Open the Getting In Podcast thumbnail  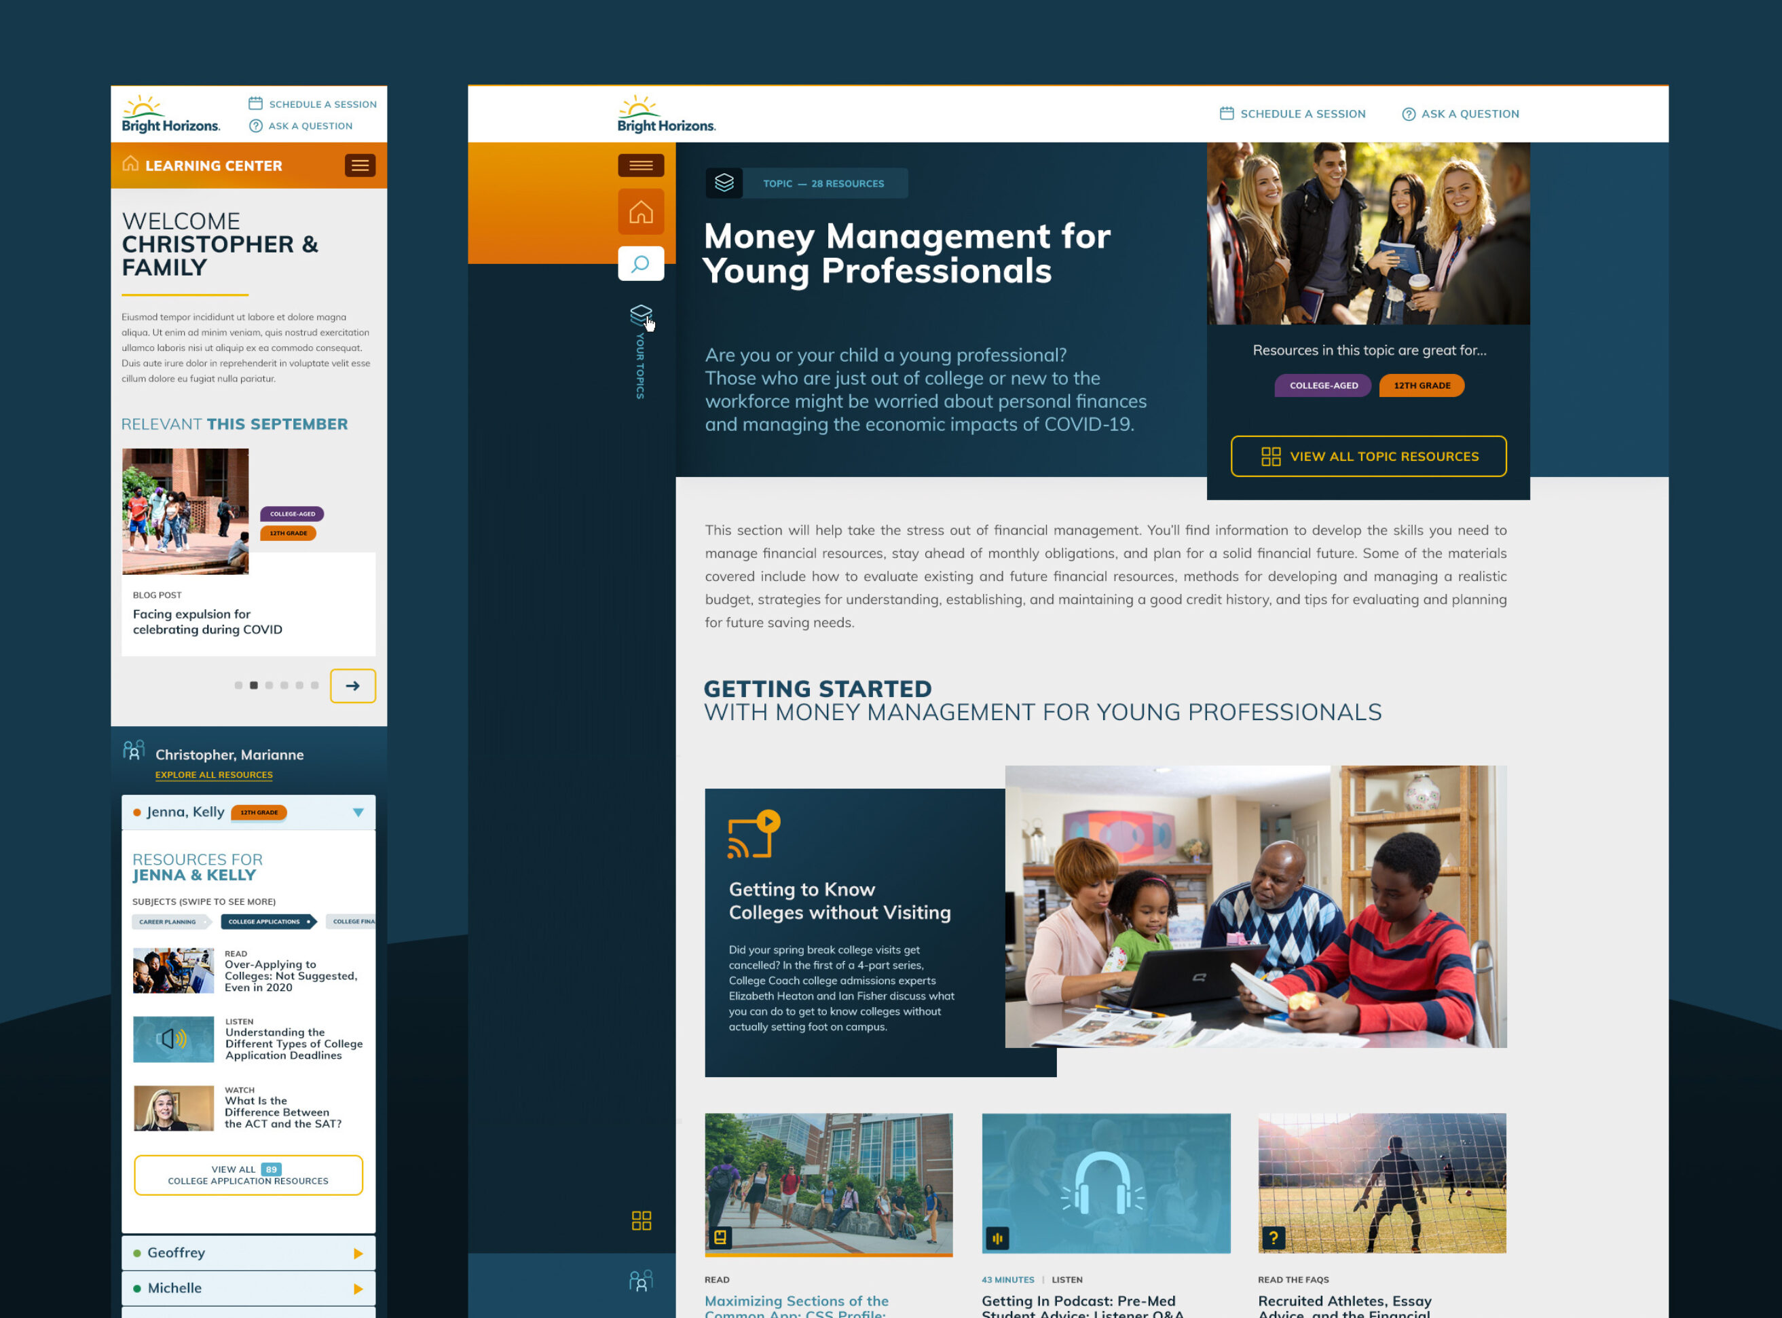tap(1105, 1183)
